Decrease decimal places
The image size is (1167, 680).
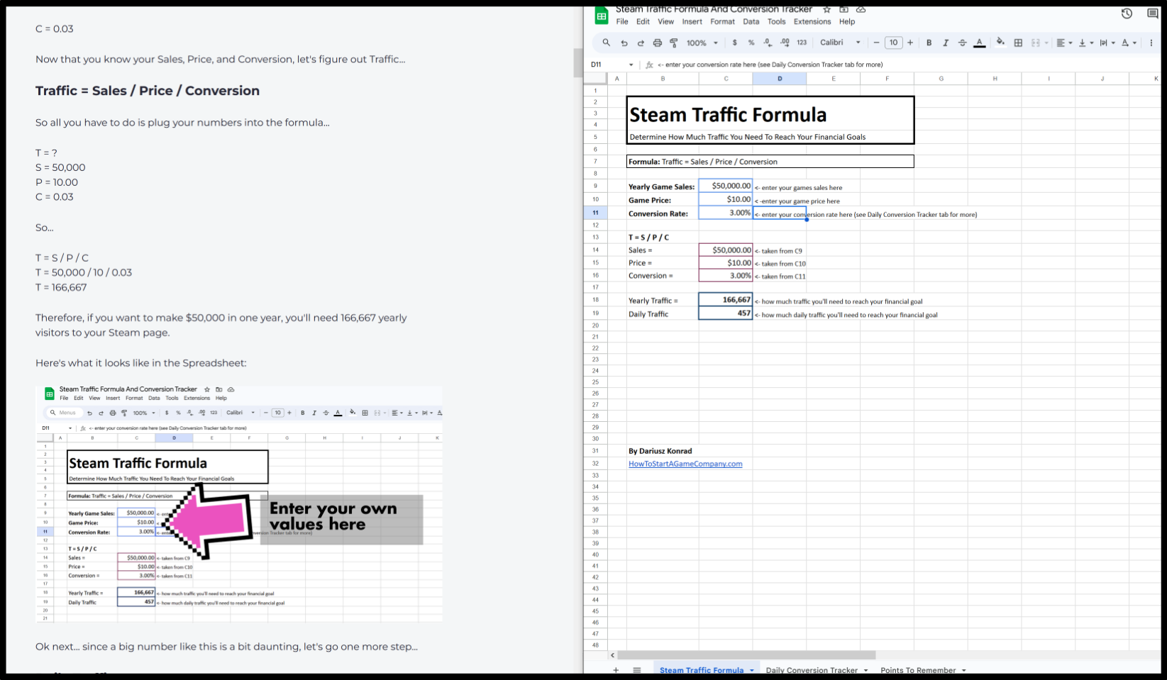coord(768,43)
